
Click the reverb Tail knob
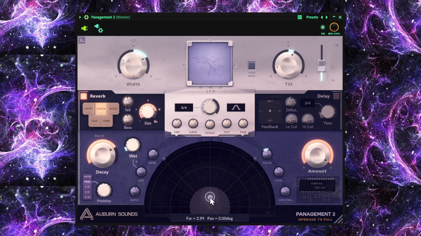point(128,101)
